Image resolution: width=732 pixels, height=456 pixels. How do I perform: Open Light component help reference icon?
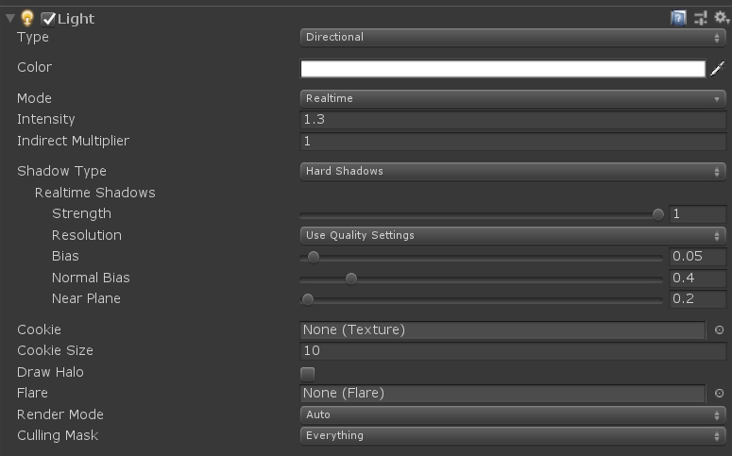(x=678, y=18)
